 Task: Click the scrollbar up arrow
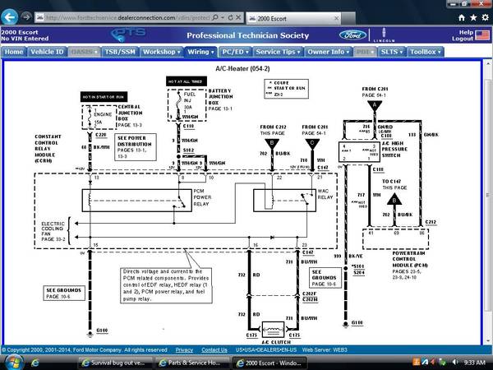488,63
